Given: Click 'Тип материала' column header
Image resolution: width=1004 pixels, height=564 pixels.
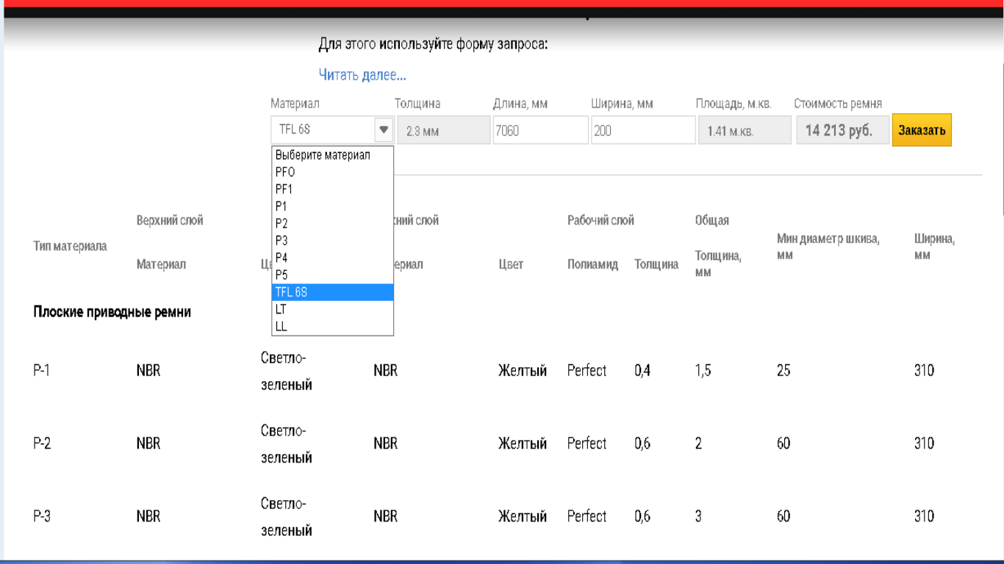Looking at the screenshot, I should pos(70,246).
